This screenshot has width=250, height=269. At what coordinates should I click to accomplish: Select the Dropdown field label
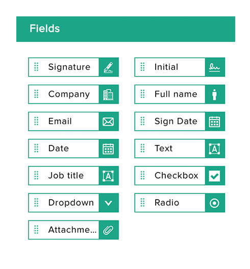click(71, 203)
